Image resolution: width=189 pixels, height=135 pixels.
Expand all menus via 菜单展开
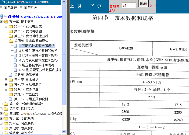point(10,8)
